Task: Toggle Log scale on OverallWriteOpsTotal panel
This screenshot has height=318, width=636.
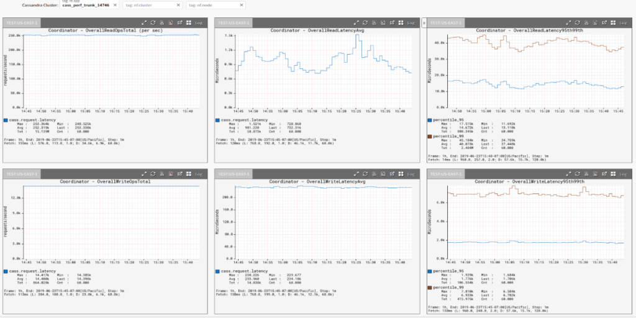Action: pyautogui.click(x=199, y=174)
